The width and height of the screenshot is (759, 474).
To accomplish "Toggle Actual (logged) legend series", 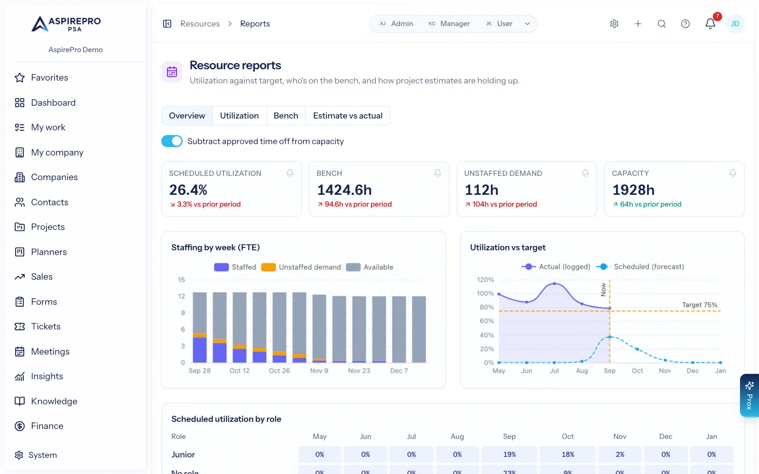I will (x=555, y=267).
